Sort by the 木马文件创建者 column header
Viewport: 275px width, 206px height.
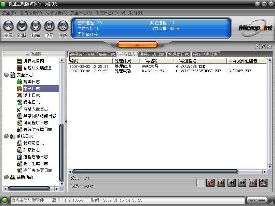[247, 61]
